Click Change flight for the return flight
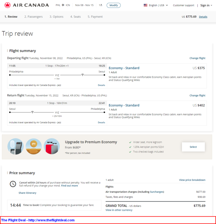 pyautogui.click(x=197, y=96)
